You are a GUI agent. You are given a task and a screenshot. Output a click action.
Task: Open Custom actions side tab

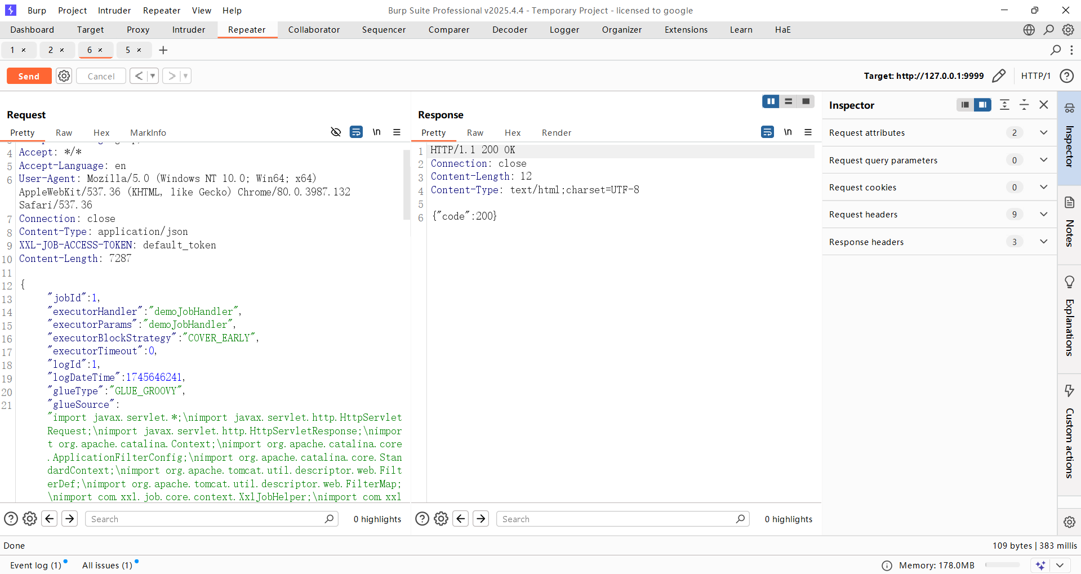(1069, 434)
